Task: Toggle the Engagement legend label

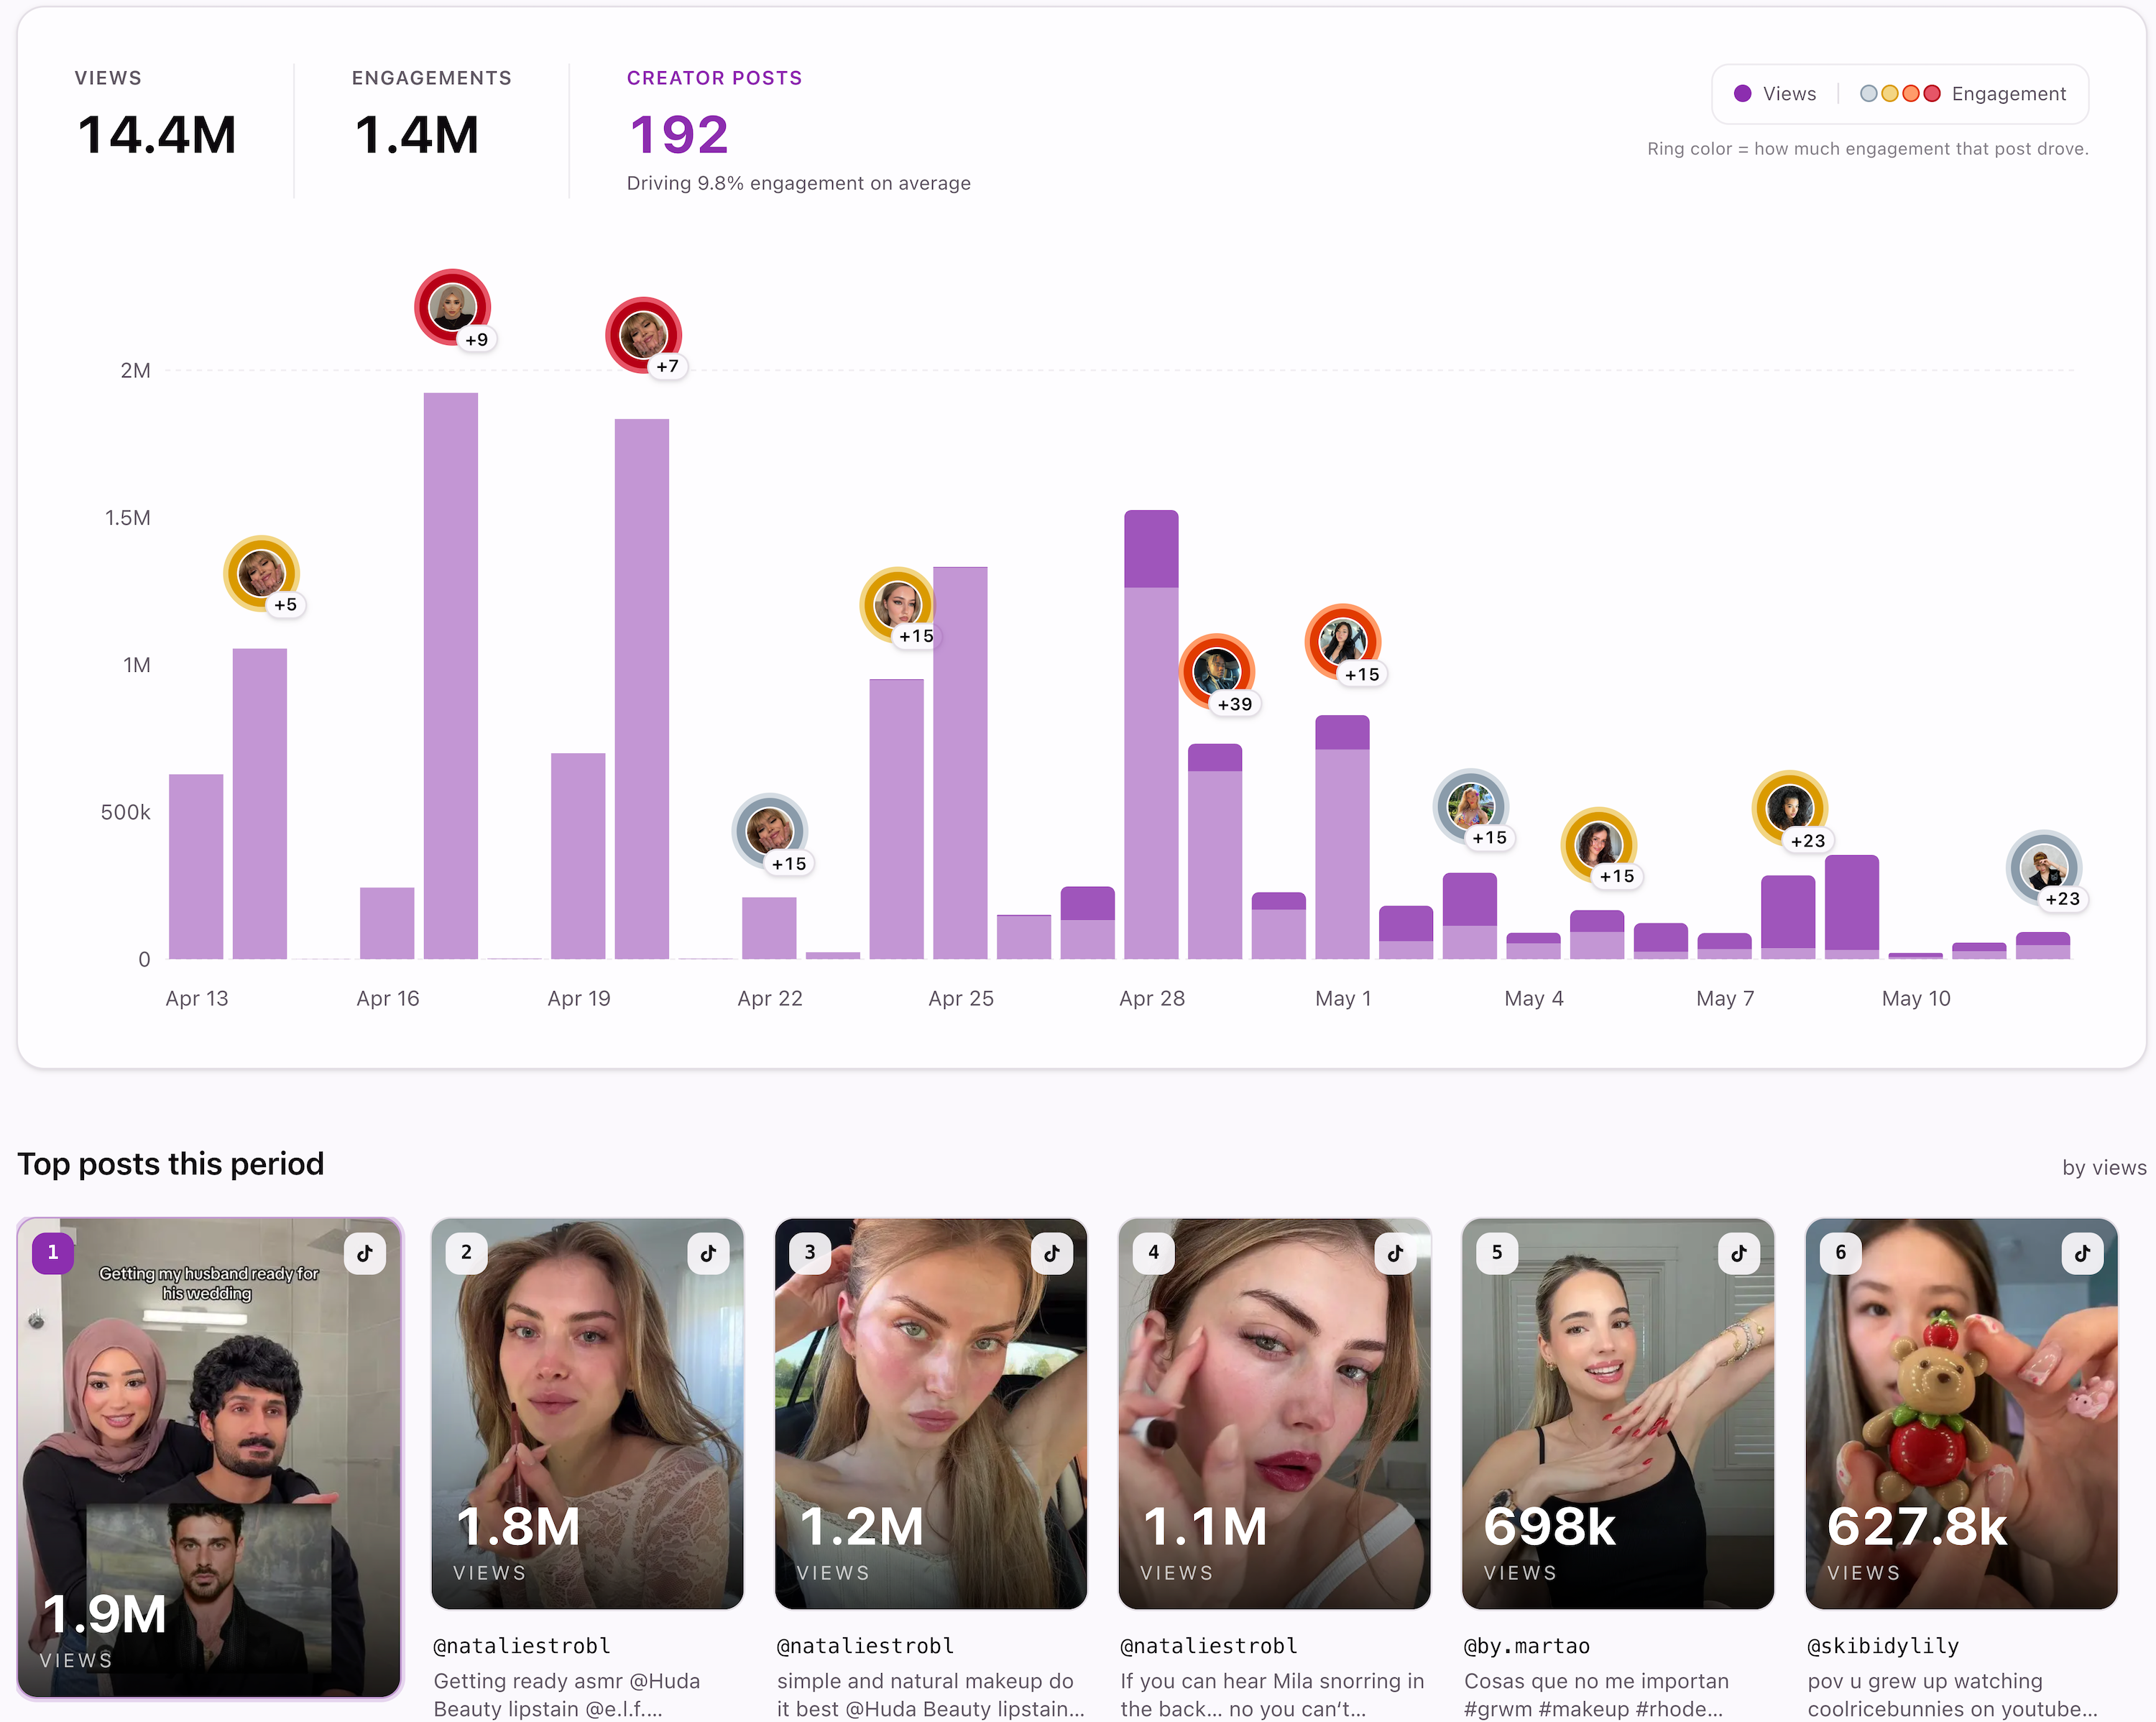Action: click(2008, 94)
